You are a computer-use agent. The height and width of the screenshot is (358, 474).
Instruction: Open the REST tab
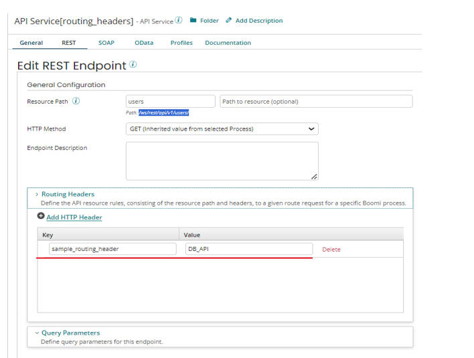tap(69, 43)
